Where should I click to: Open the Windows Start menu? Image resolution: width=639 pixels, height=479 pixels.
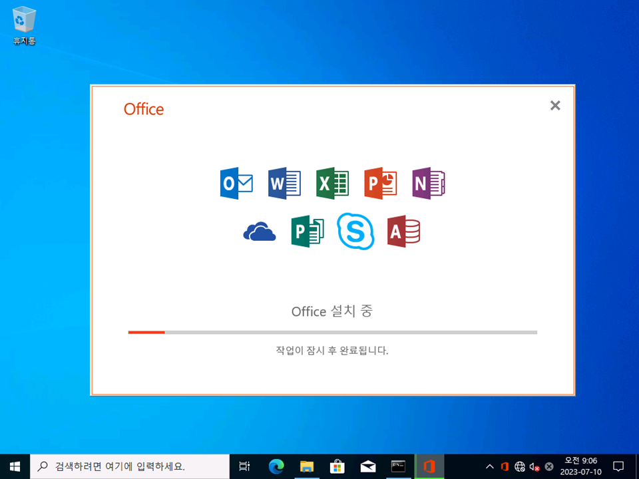(x=15, y=466)
